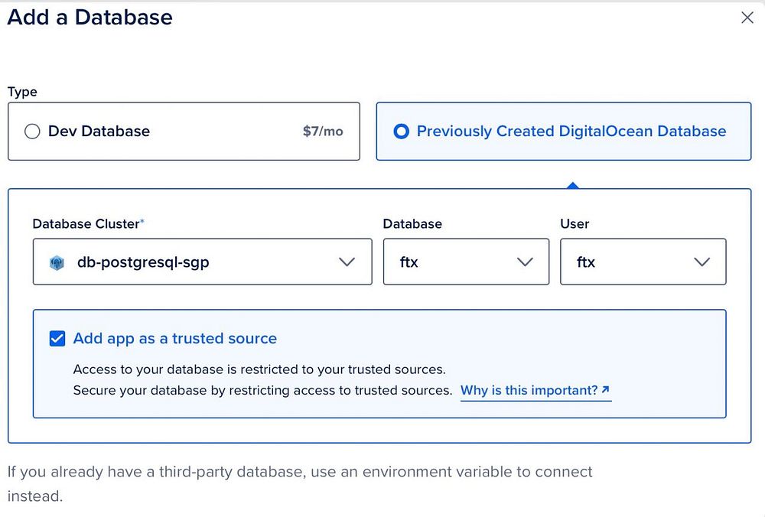The width and height of the screenshot is (765, 517).
Task: Click the 'Database Cluster' field label
Action: 86,224
